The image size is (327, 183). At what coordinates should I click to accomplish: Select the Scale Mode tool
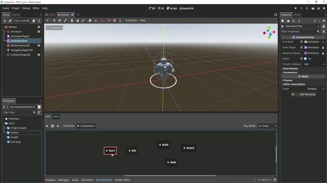point(65,20)
